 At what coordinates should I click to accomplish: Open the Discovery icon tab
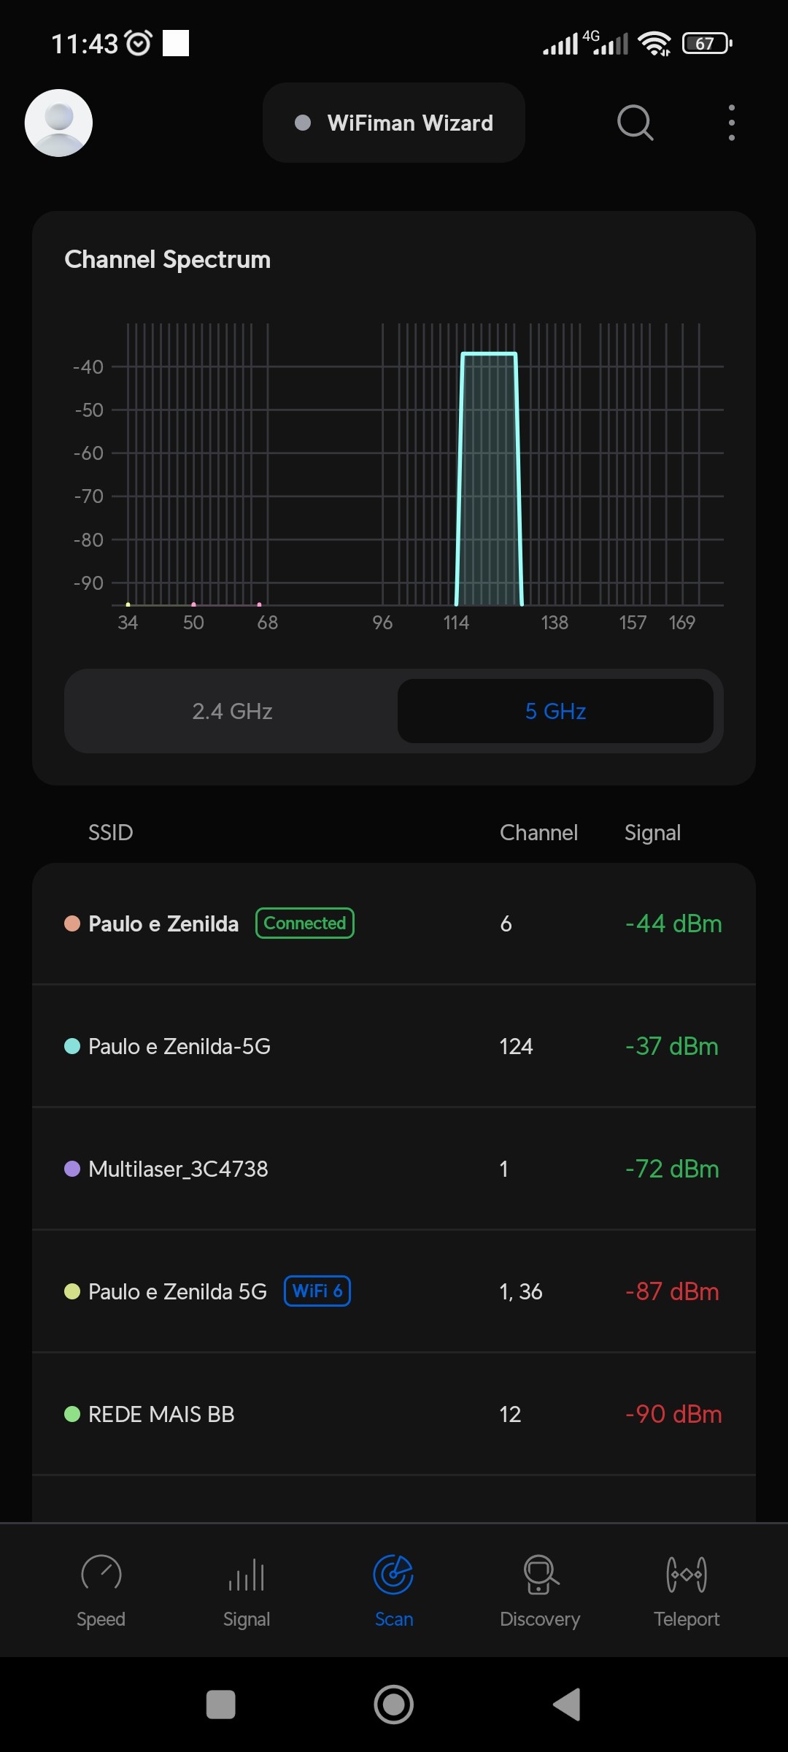click(540, 1575)
